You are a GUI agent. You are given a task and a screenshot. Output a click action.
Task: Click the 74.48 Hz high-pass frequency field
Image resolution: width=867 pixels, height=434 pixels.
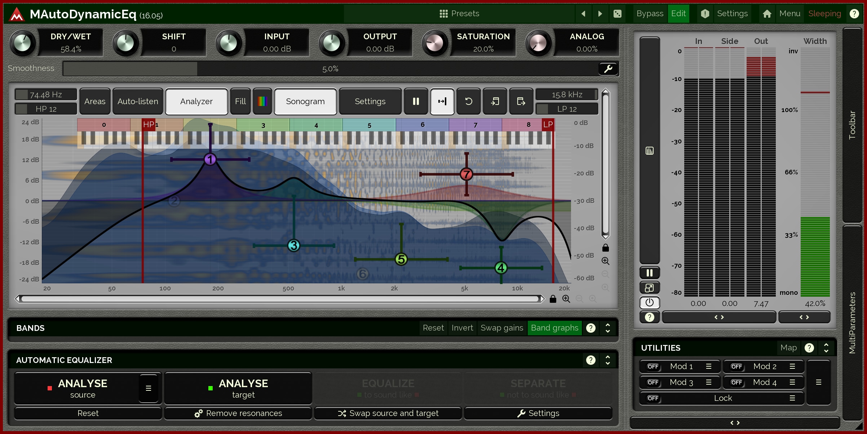[x=46, y=94]
